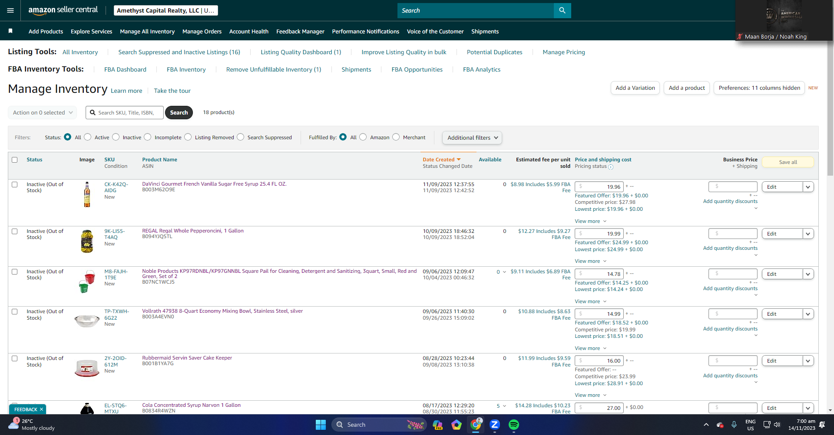Edit the 19.96 price field for DaVinci Syrup
This screenshot has width=834, height=435.
tap(599, 187)
